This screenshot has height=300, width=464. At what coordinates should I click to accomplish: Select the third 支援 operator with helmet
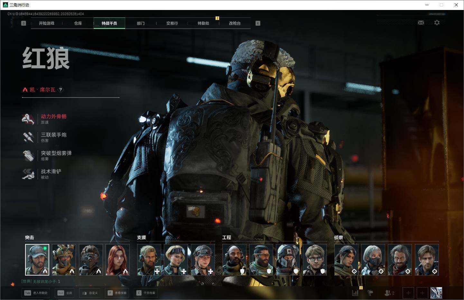tap(203, 260)
